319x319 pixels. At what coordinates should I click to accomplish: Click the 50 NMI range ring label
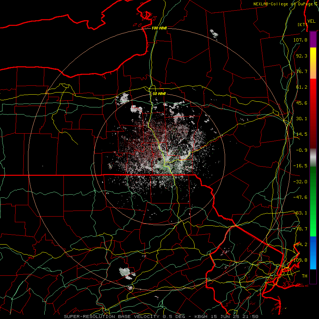coord(159,94)
